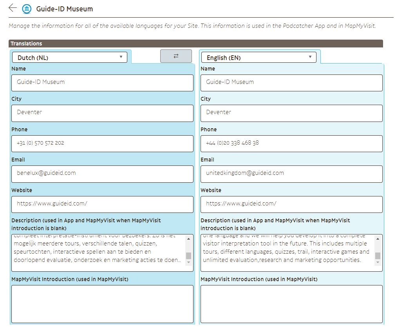Click the Dutch Name input field

coord(102,83)
